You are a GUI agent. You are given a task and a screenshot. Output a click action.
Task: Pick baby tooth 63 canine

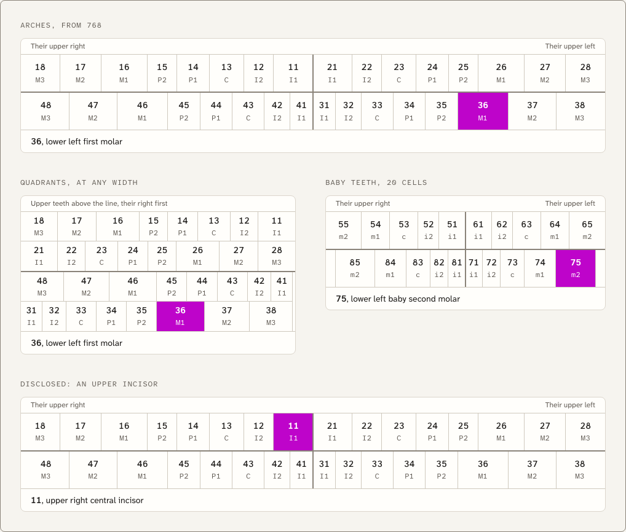click(526, 230)
